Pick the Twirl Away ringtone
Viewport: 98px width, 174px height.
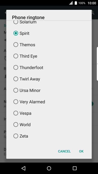(x=49, y=79)
